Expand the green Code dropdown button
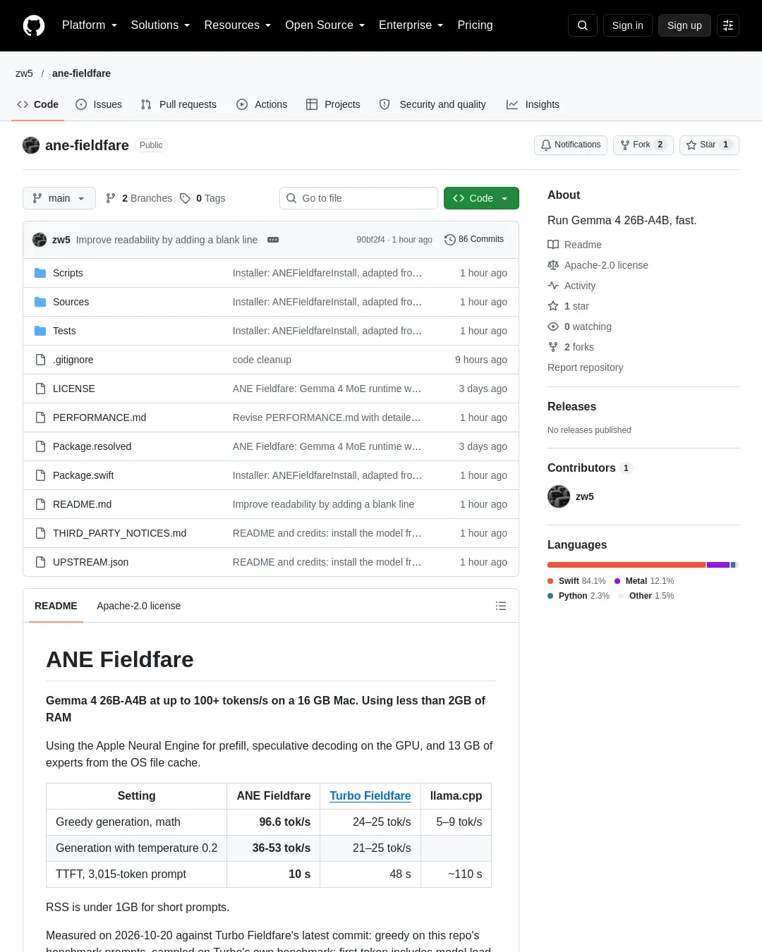The image size is (762, 952). pyautogui.click(x=481, y=198)
